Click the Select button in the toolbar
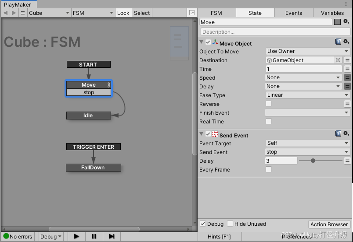Image resolution: width=353 pixels, height=242 pixels. pos(142,13)
